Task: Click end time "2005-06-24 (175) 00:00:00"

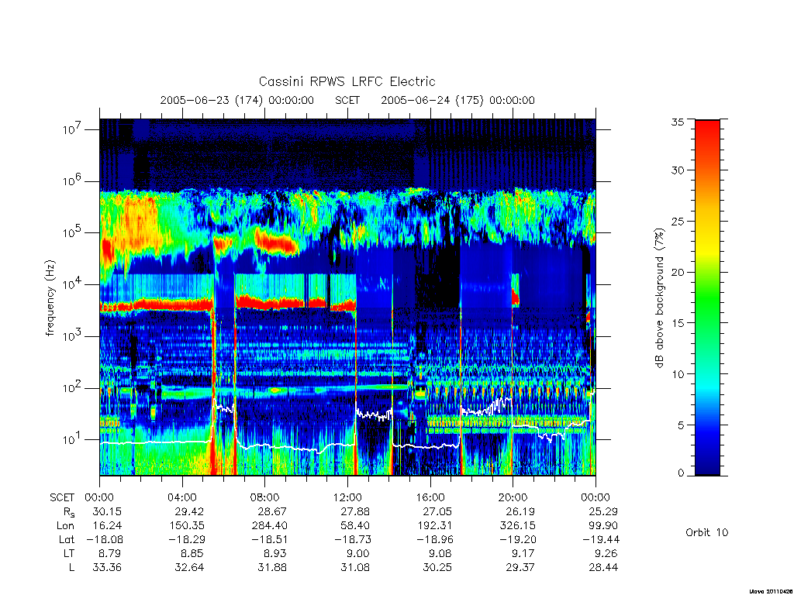Action: click(457, 100)
